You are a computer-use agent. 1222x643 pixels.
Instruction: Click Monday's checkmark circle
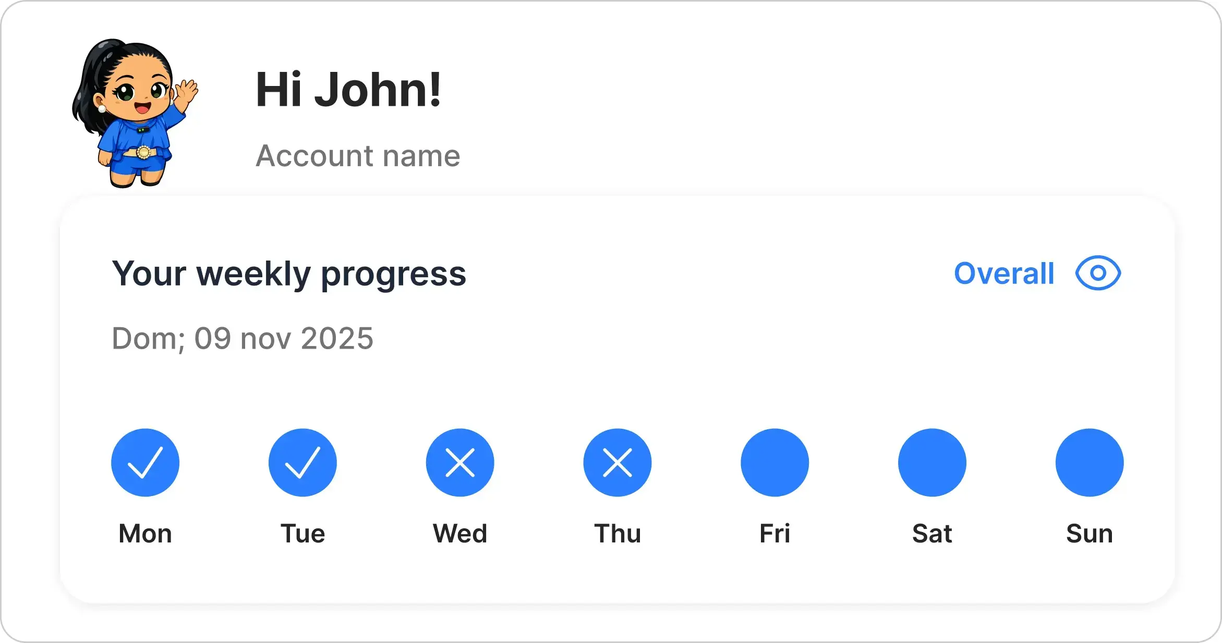coord(145,463)
